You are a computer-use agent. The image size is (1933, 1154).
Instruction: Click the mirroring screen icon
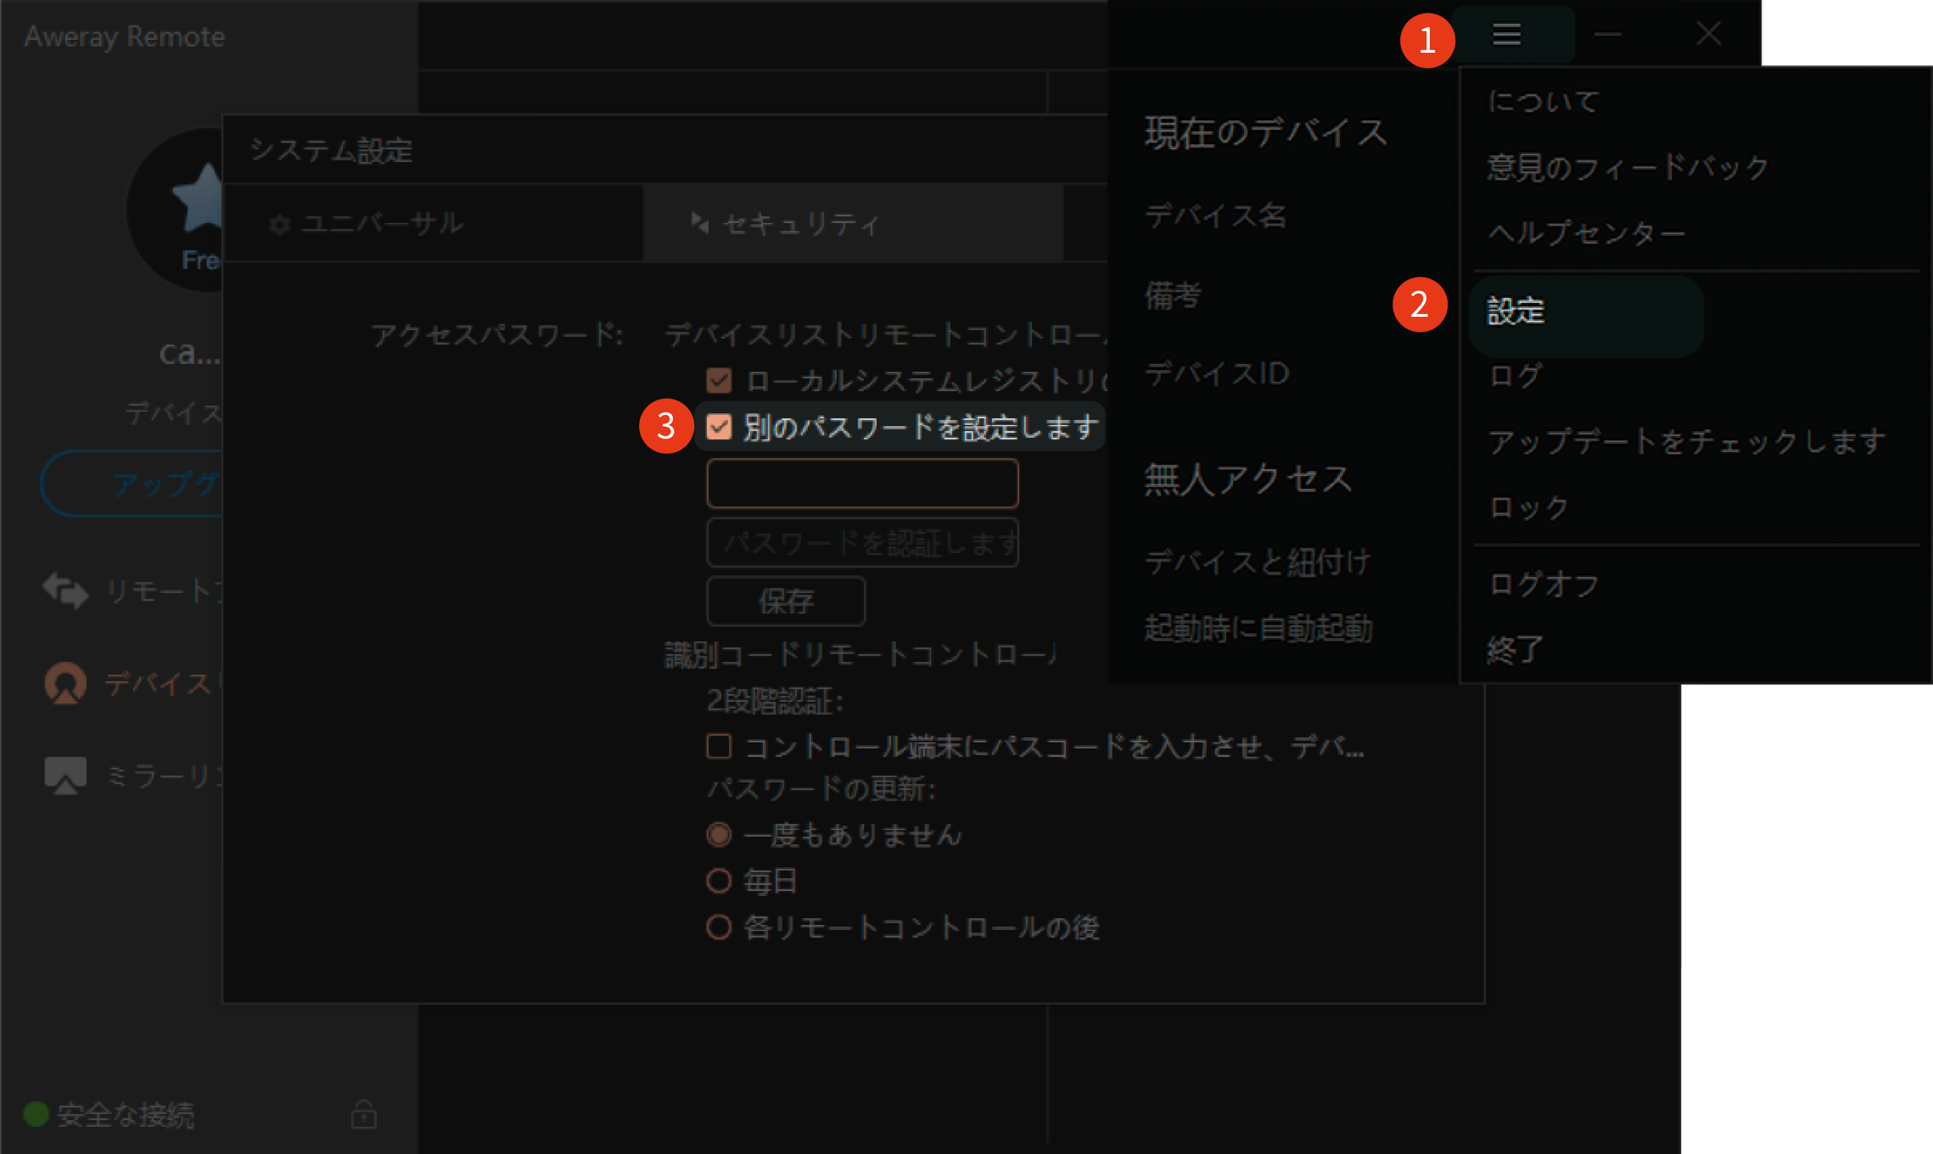[x=65, y=775]
